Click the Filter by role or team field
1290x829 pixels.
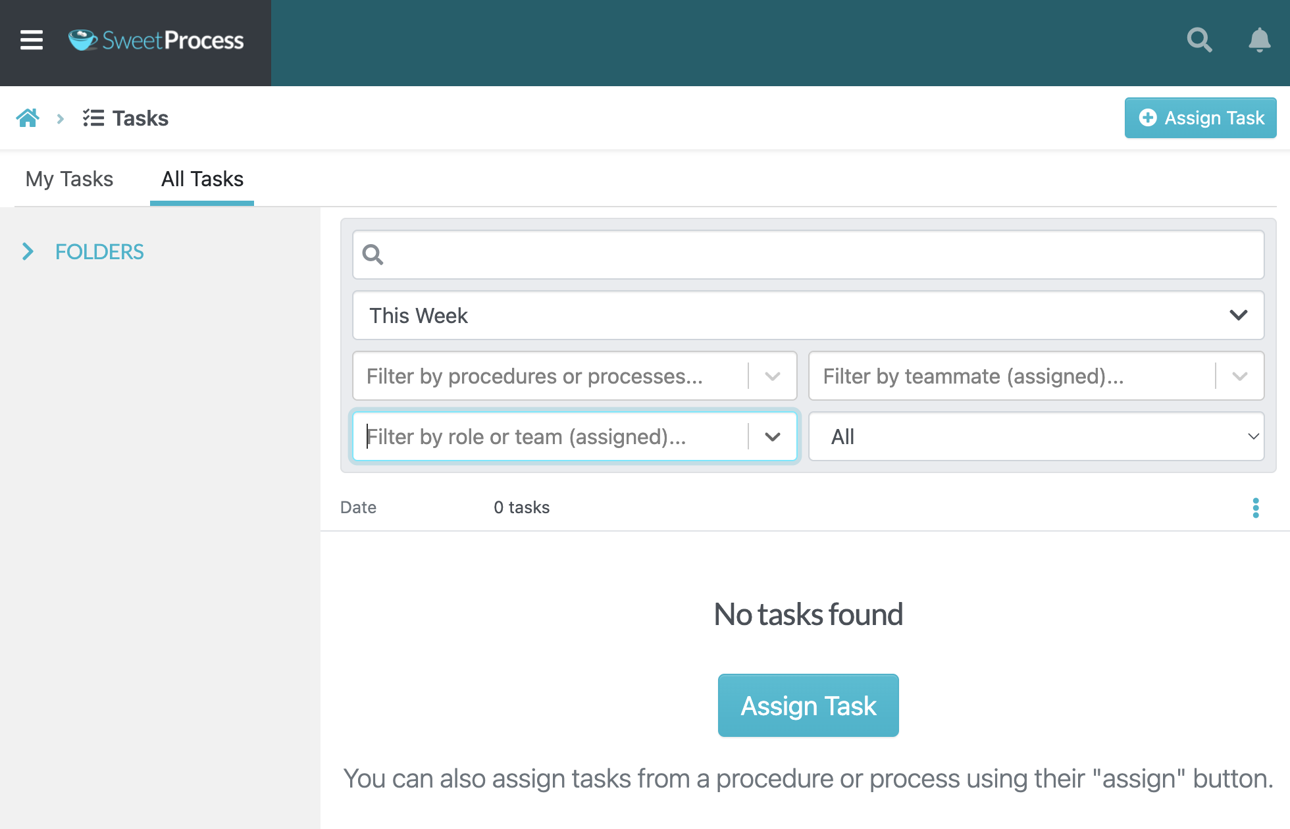[x=575, y=436]
